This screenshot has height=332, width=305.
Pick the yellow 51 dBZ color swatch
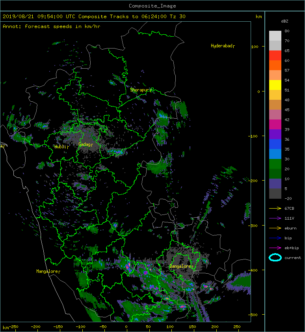click(275, 85)
